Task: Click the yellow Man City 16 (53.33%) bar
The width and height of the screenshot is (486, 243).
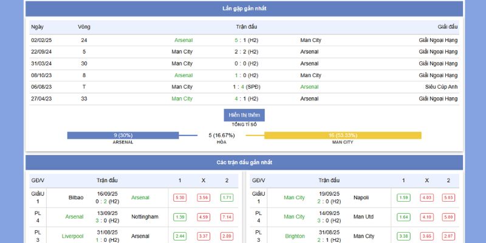Action: pyautogui.click(x=343, y=135)
